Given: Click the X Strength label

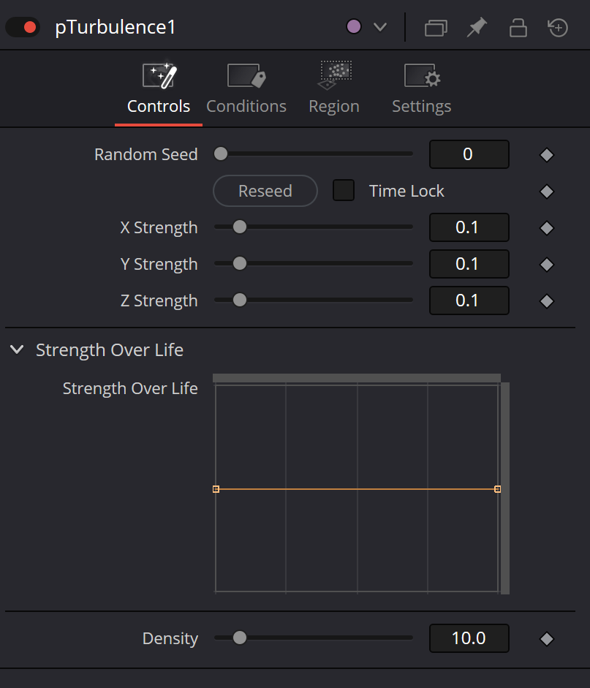Looking at the screenshot, I should [159, 227].
